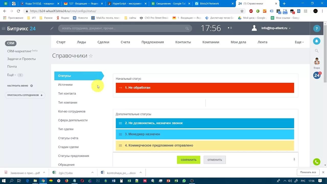Click the AdBlock Plus extension icon
The width and height of the screenshot is (327, 184).
[x=251, y=11]
